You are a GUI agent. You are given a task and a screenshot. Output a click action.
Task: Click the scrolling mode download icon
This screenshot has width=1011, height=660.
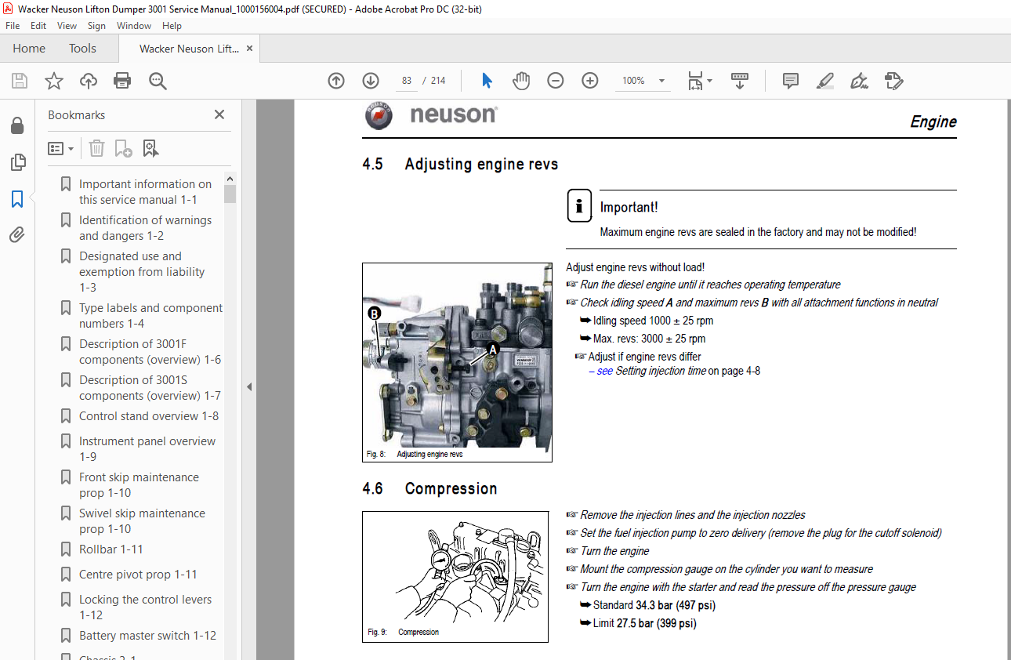click(740, 81)
